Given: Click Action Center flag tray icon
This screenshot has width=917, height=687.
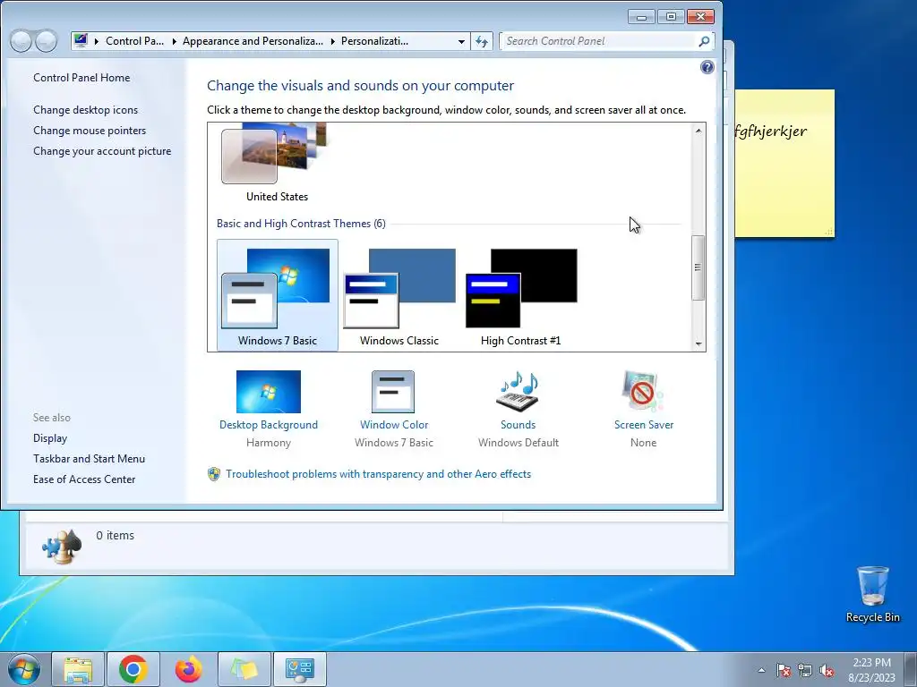Looking at the screenshot, I should tap(784, 670).
